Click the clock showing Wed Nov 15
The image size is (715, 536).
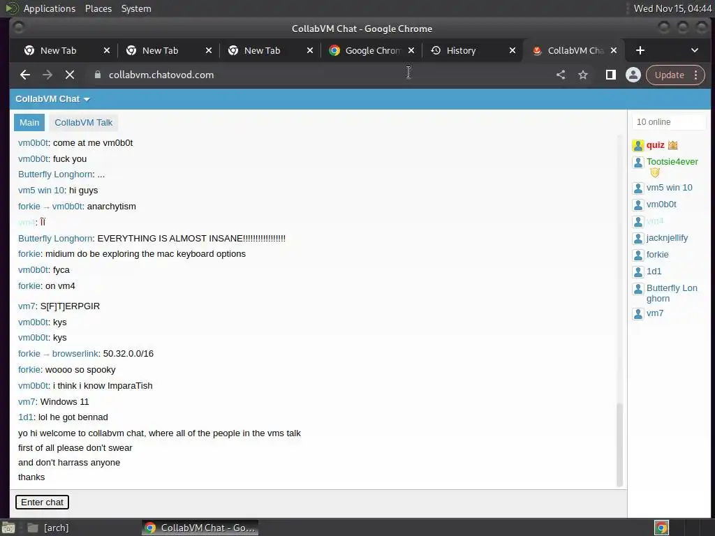click(672, 8)
